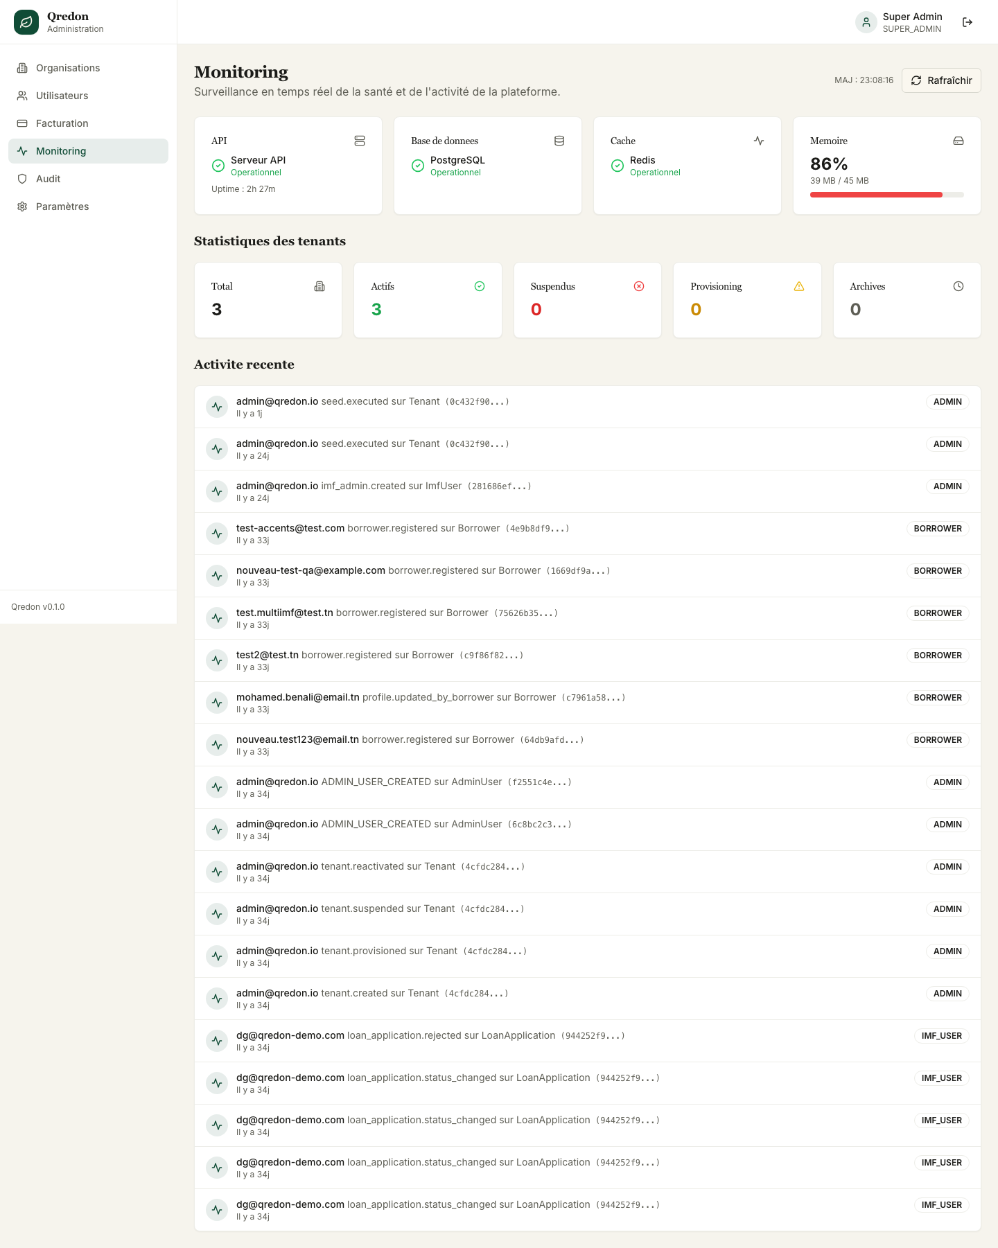The width and height of the screenshot is (998, 1248).
Task: Click 'Uptime : 2h 27m' text
Action: point(243,189)
